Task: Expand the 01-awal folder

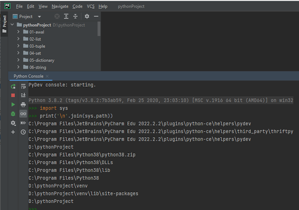Action: (18, 32)
